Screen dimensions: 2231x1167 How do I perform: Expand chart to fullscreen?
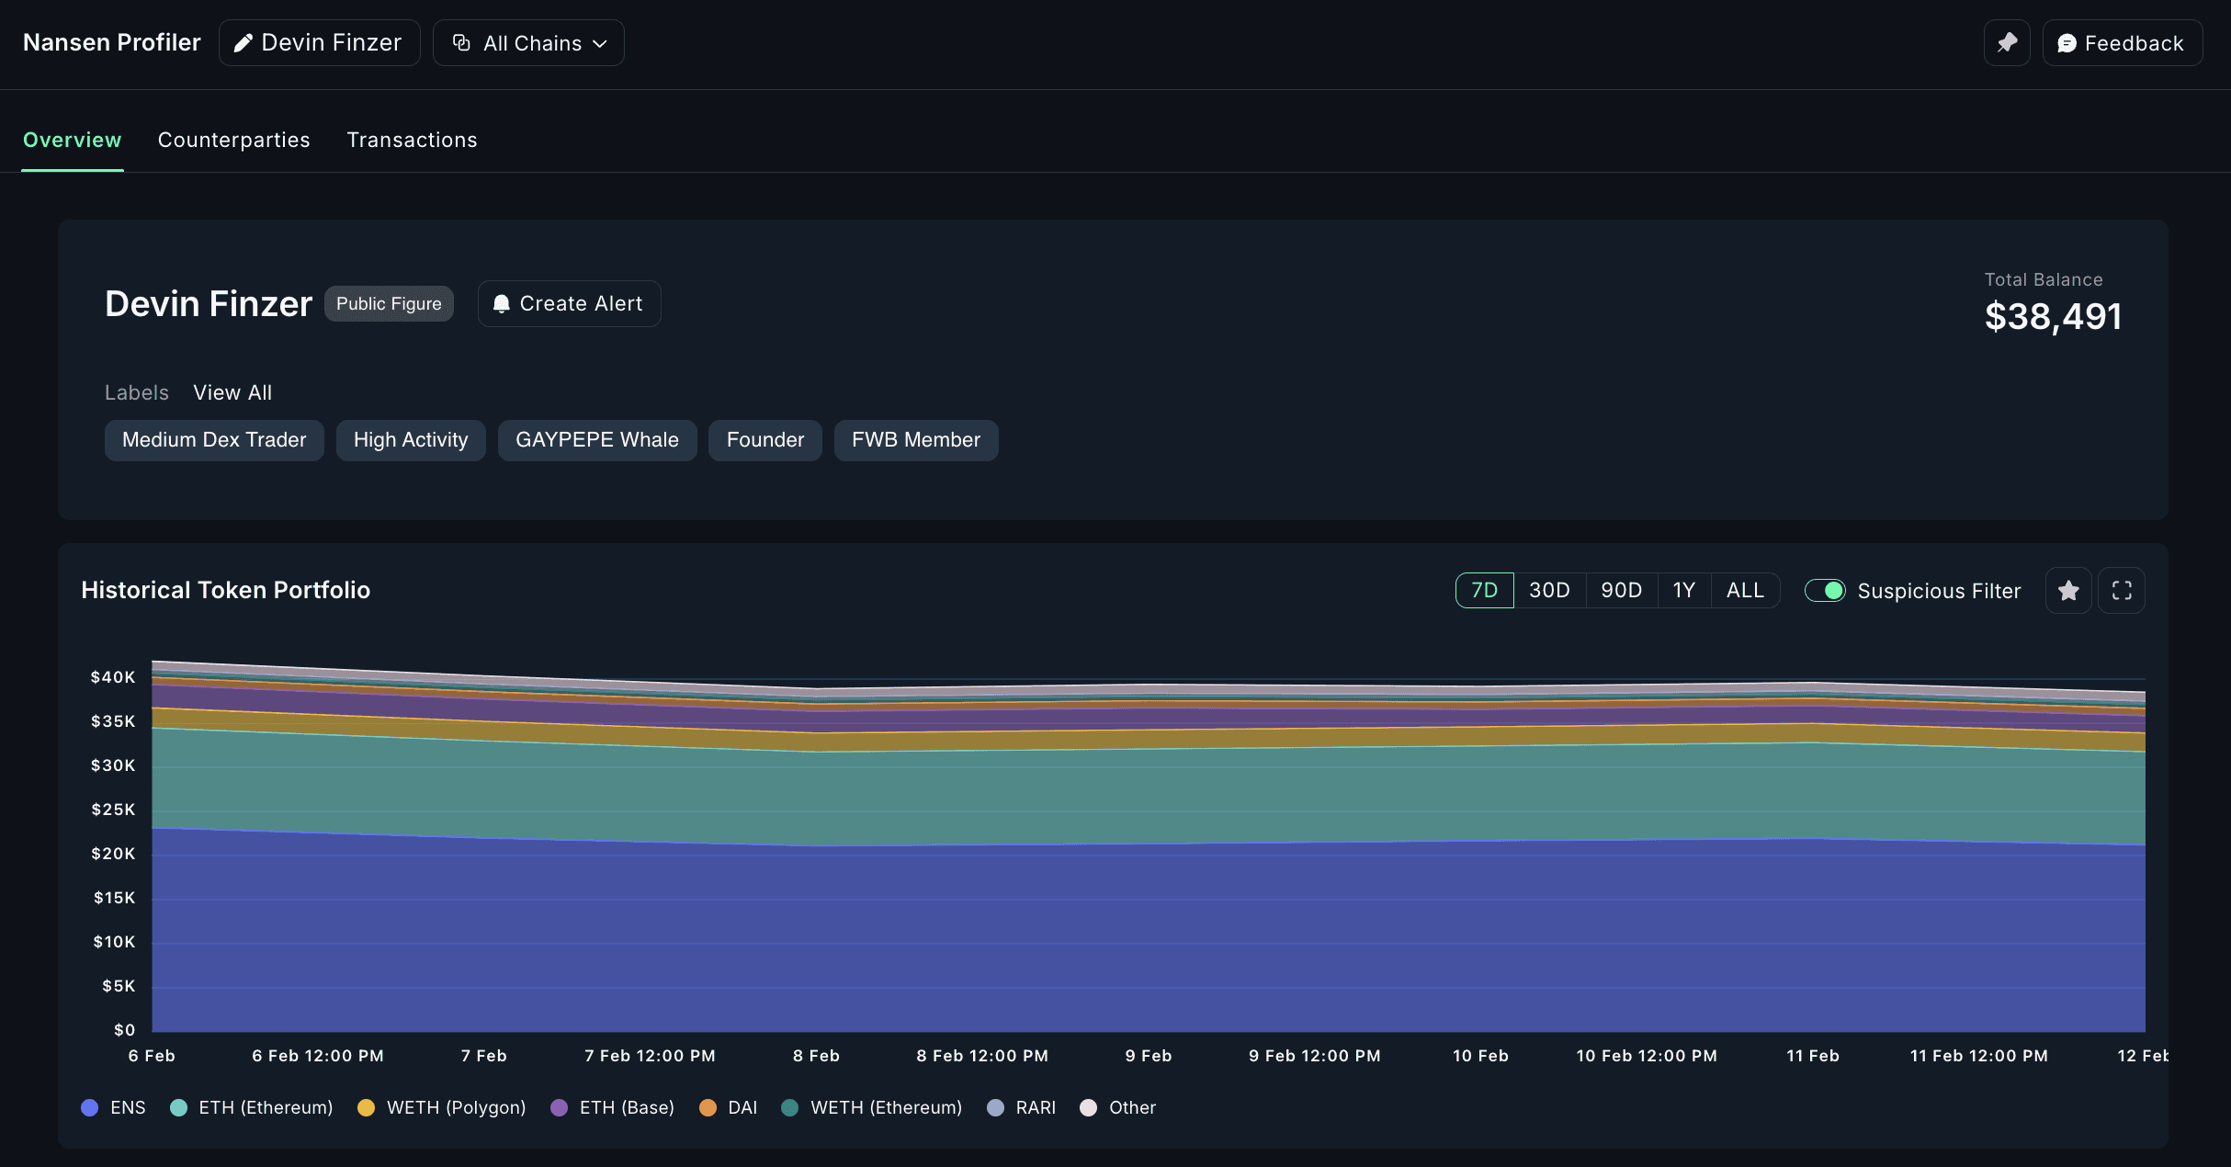[x=2122, y=591]
